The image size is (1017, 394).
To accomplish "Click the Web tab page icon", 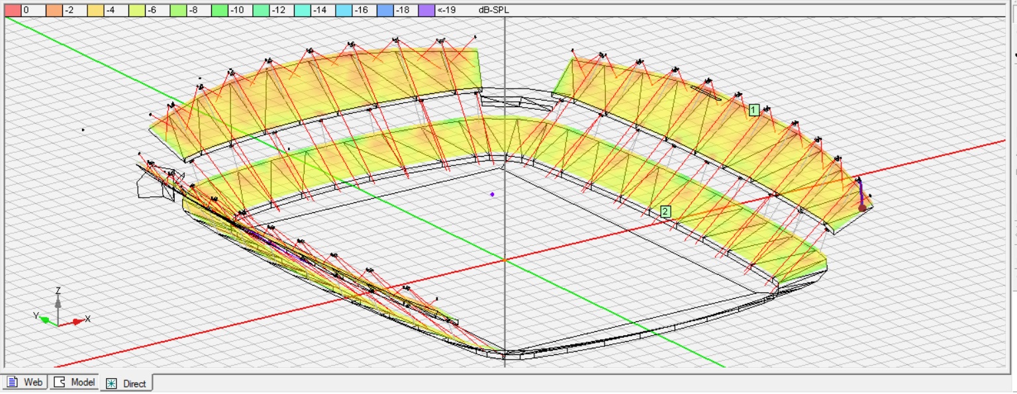I will click(13, 383).
